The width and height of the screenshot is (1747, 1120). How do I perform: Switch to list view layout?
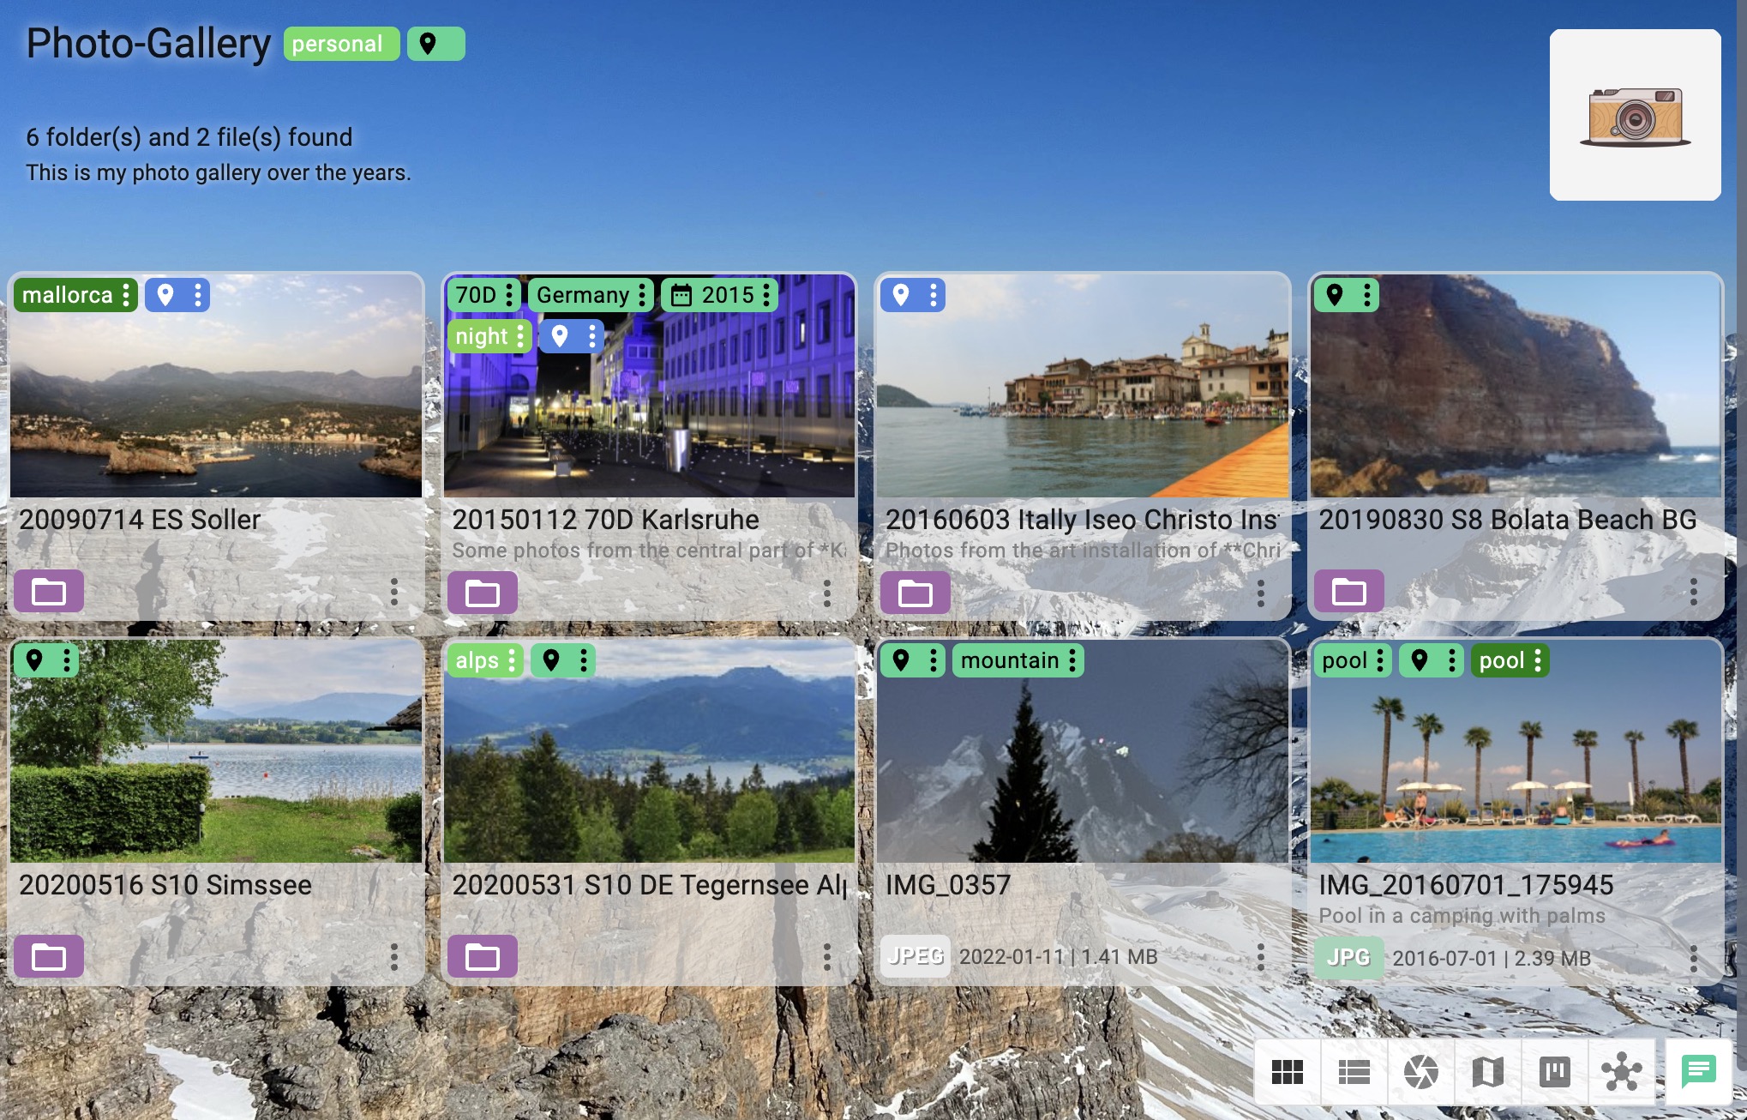1355,1071
